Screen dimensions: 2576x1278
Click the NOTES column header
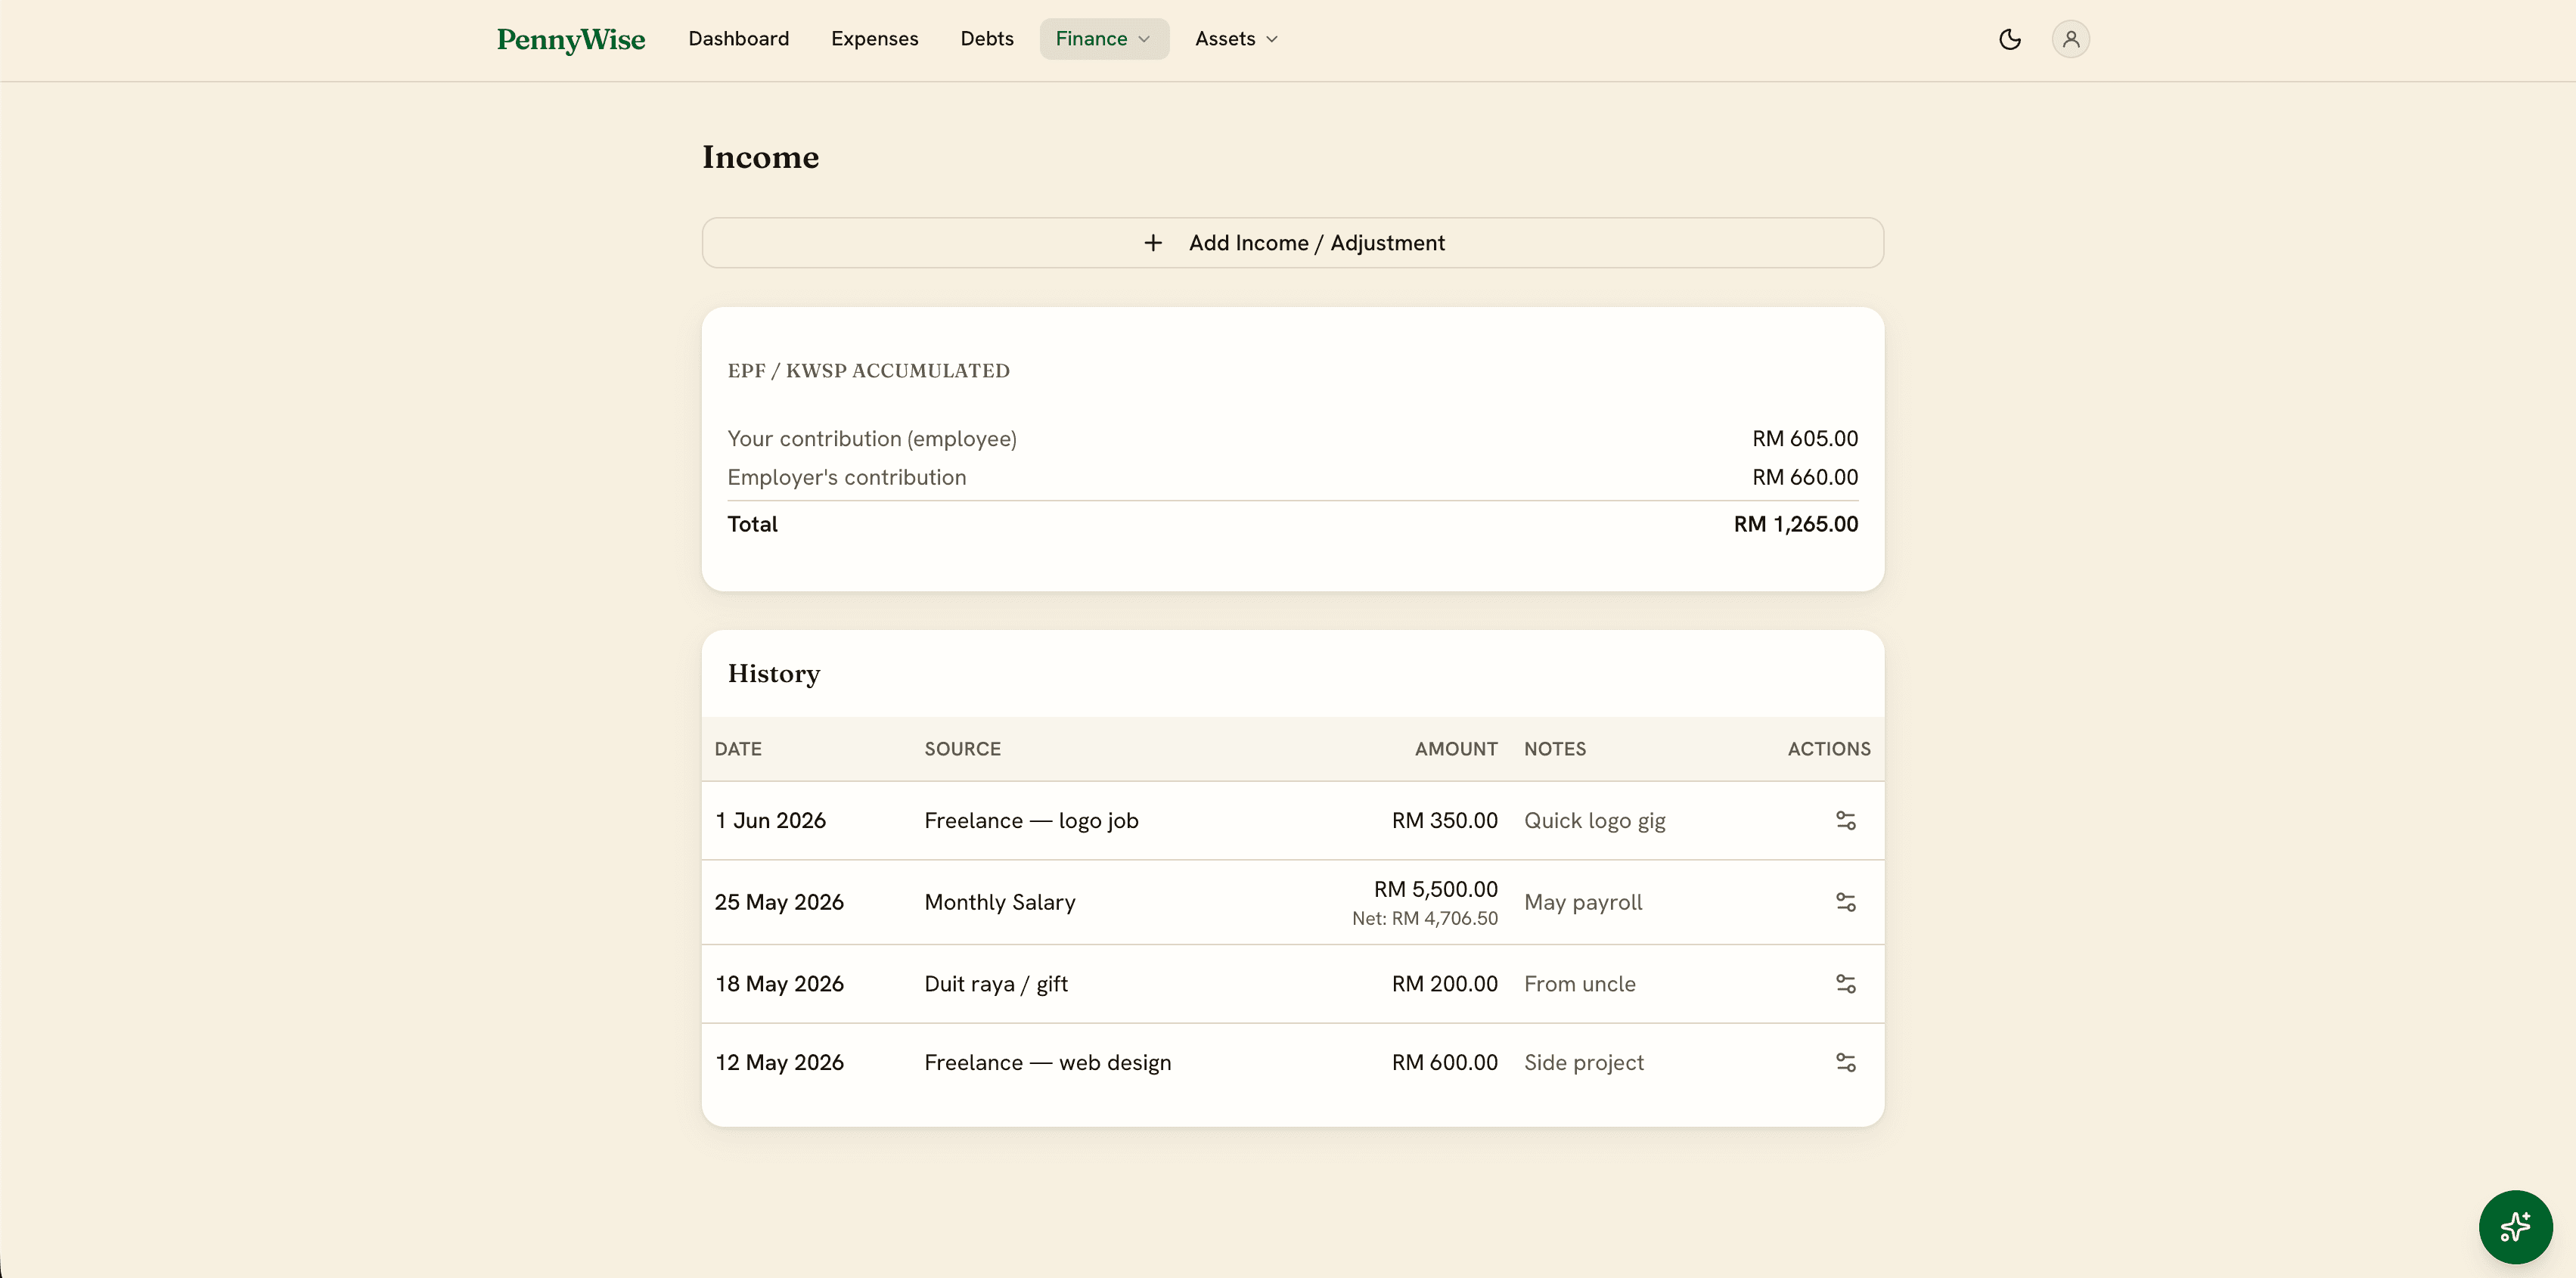point(1555,749)
